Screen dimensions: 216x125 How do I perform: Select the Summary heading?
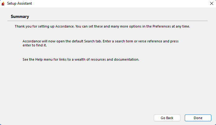click(20, 16)
